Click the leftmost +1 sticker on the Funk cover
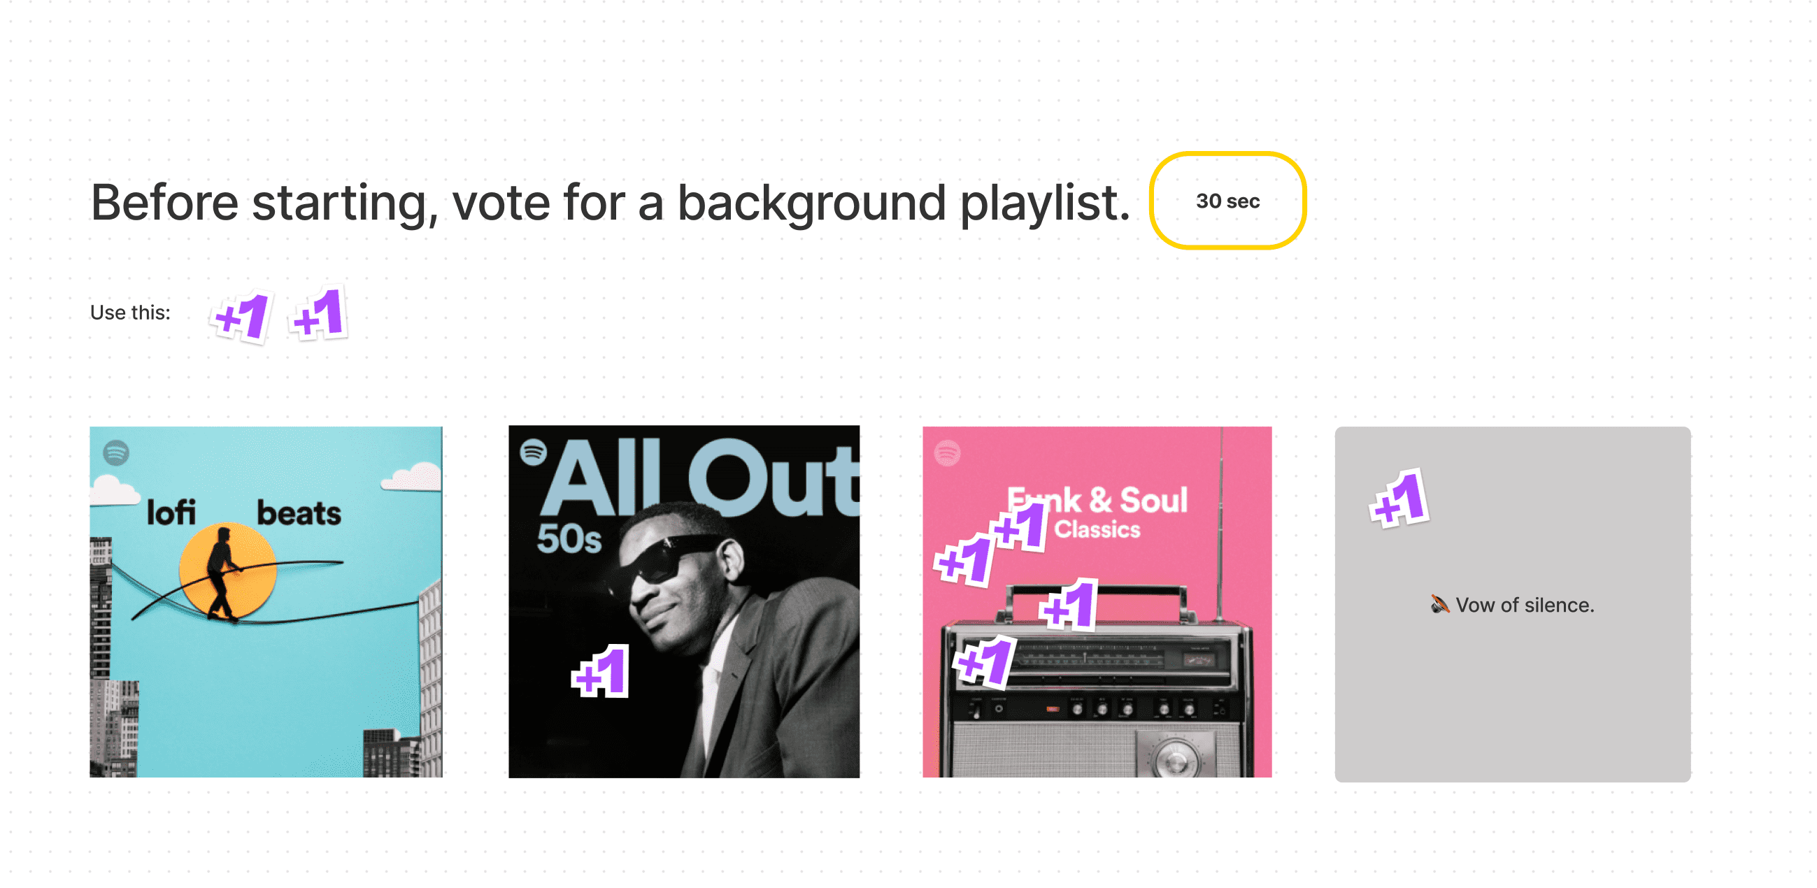Image resolution: width=1817 pixels, height=888 pixels. (964, 561)
